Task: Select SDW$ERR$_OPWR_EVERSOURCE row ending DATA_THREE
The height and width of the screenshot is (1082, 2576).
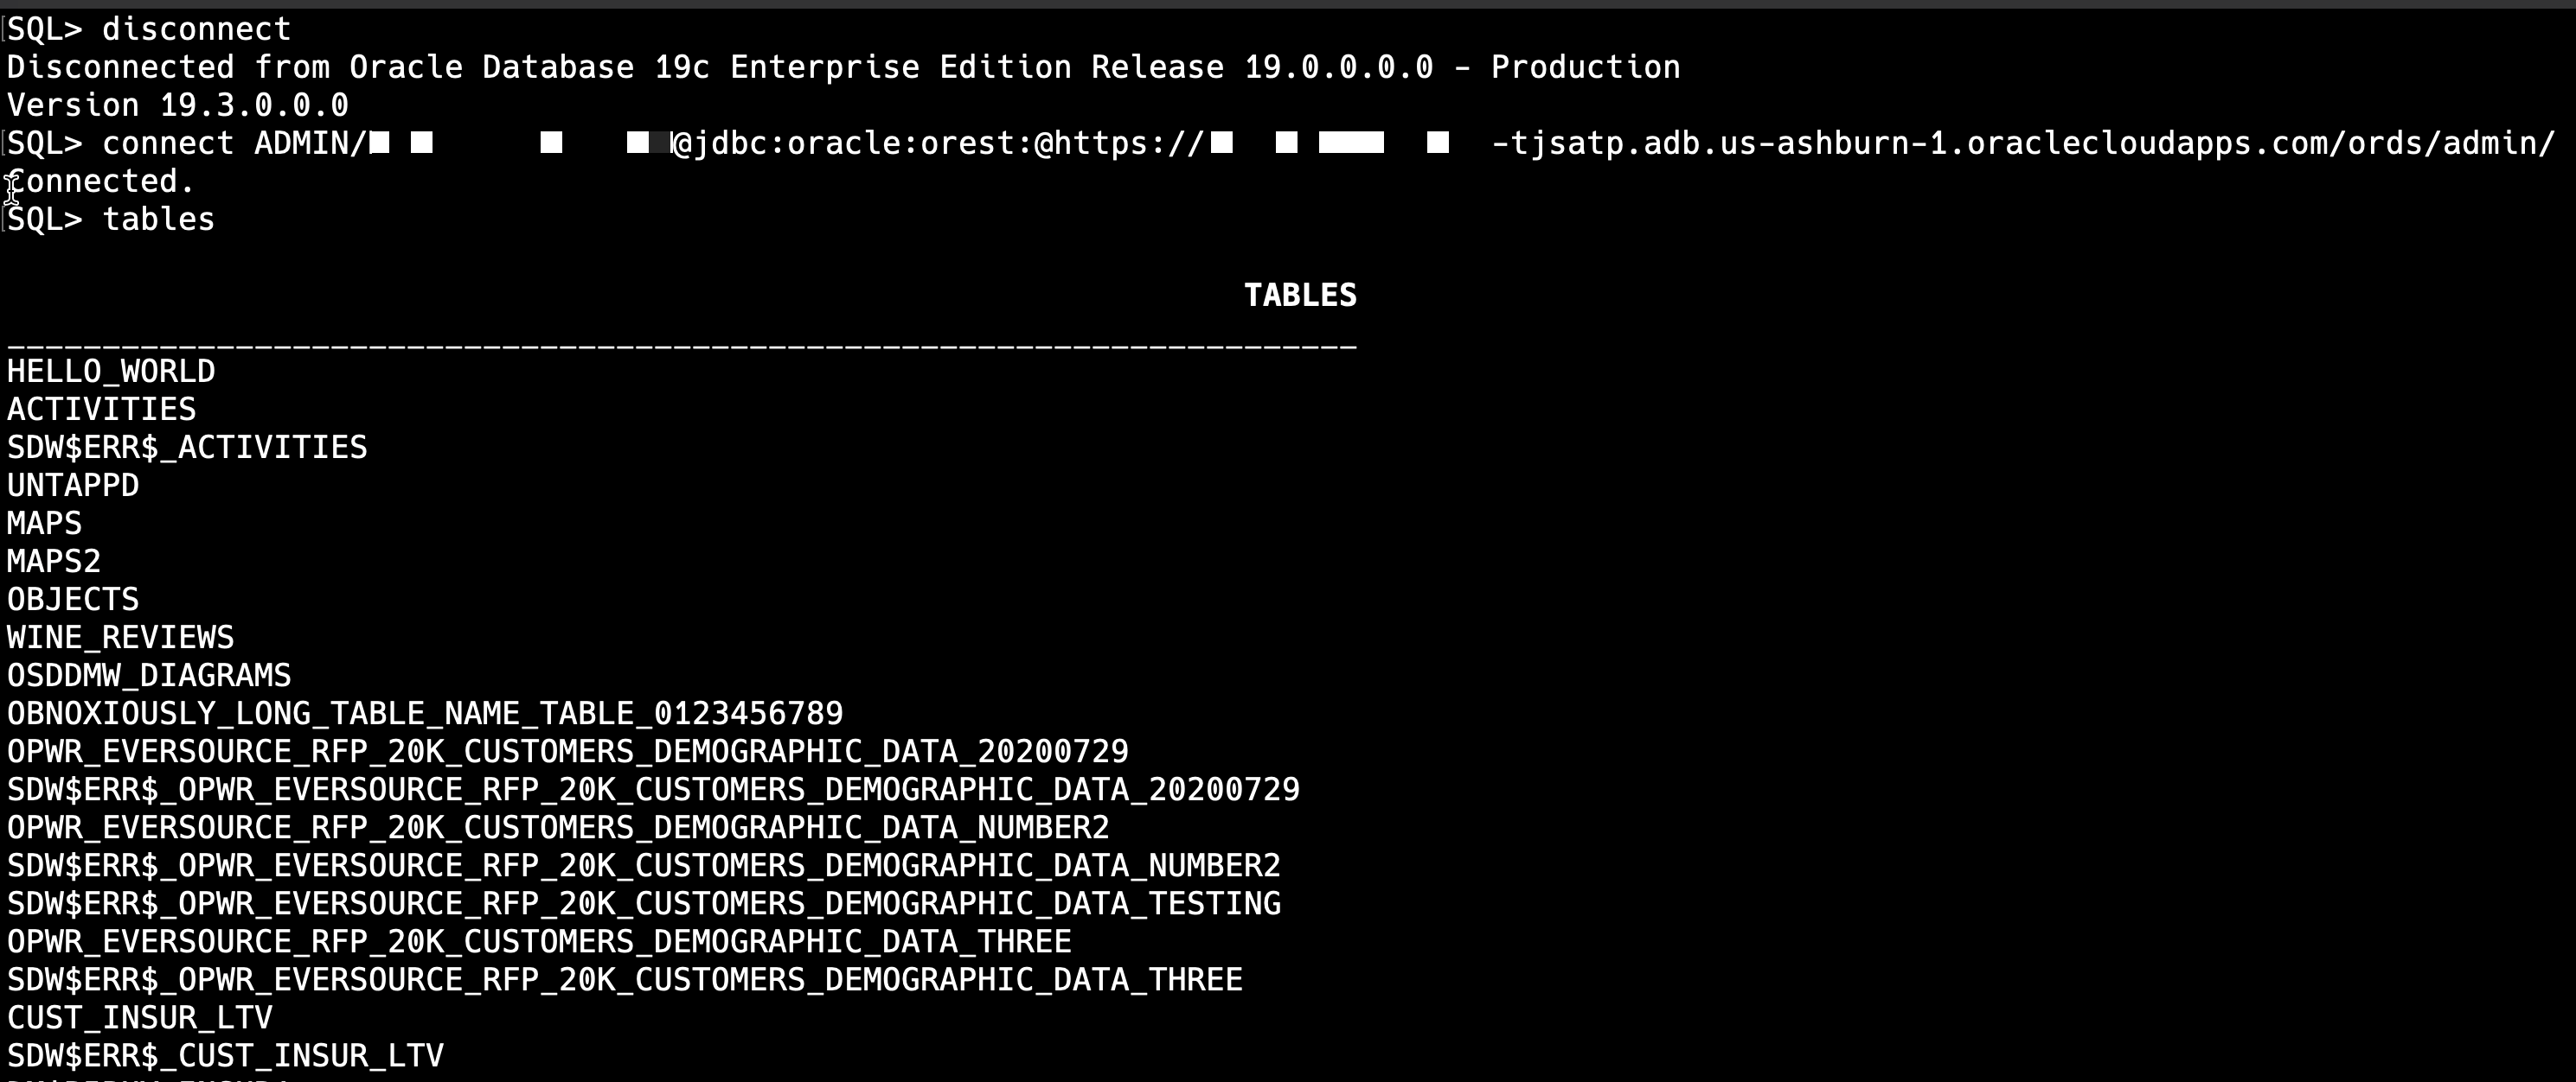Action: pos(625,979)
